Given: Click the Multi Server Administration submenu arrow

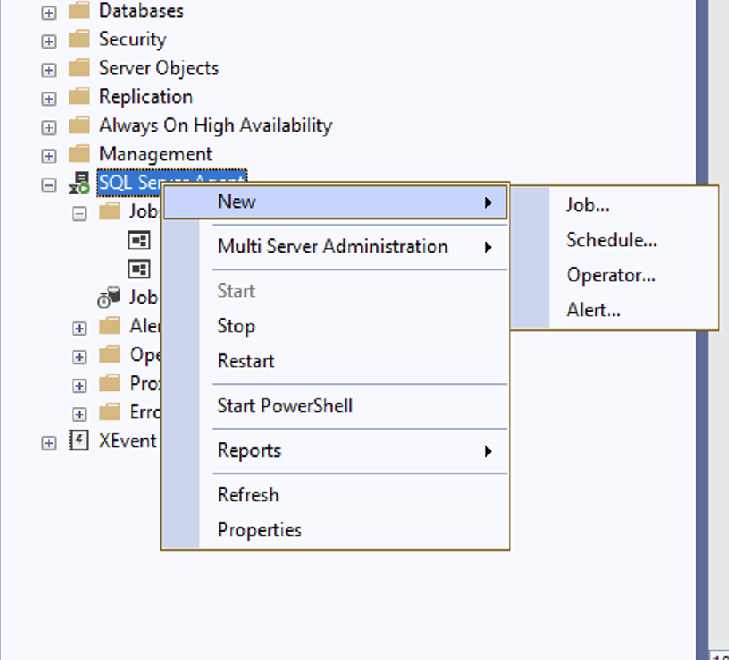Looking at the screenshot, I should click(487, 247).
